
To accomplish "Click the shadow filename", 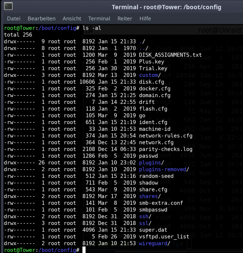I will 148,183.
